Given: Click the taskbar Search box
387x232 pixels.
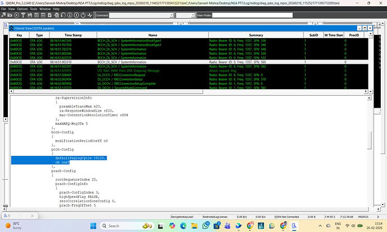Looking at the screenshot, I should click(127, 226).
